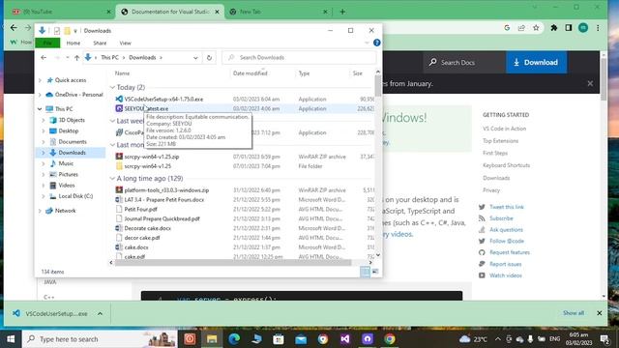This screenshot has height=348, width=619.
Task: Dismiss the January update banner
Action: (590, 84)
